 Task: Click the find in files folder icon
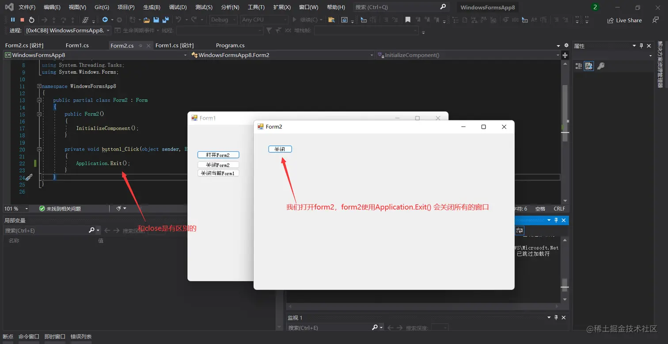click(x=331, y=20)
